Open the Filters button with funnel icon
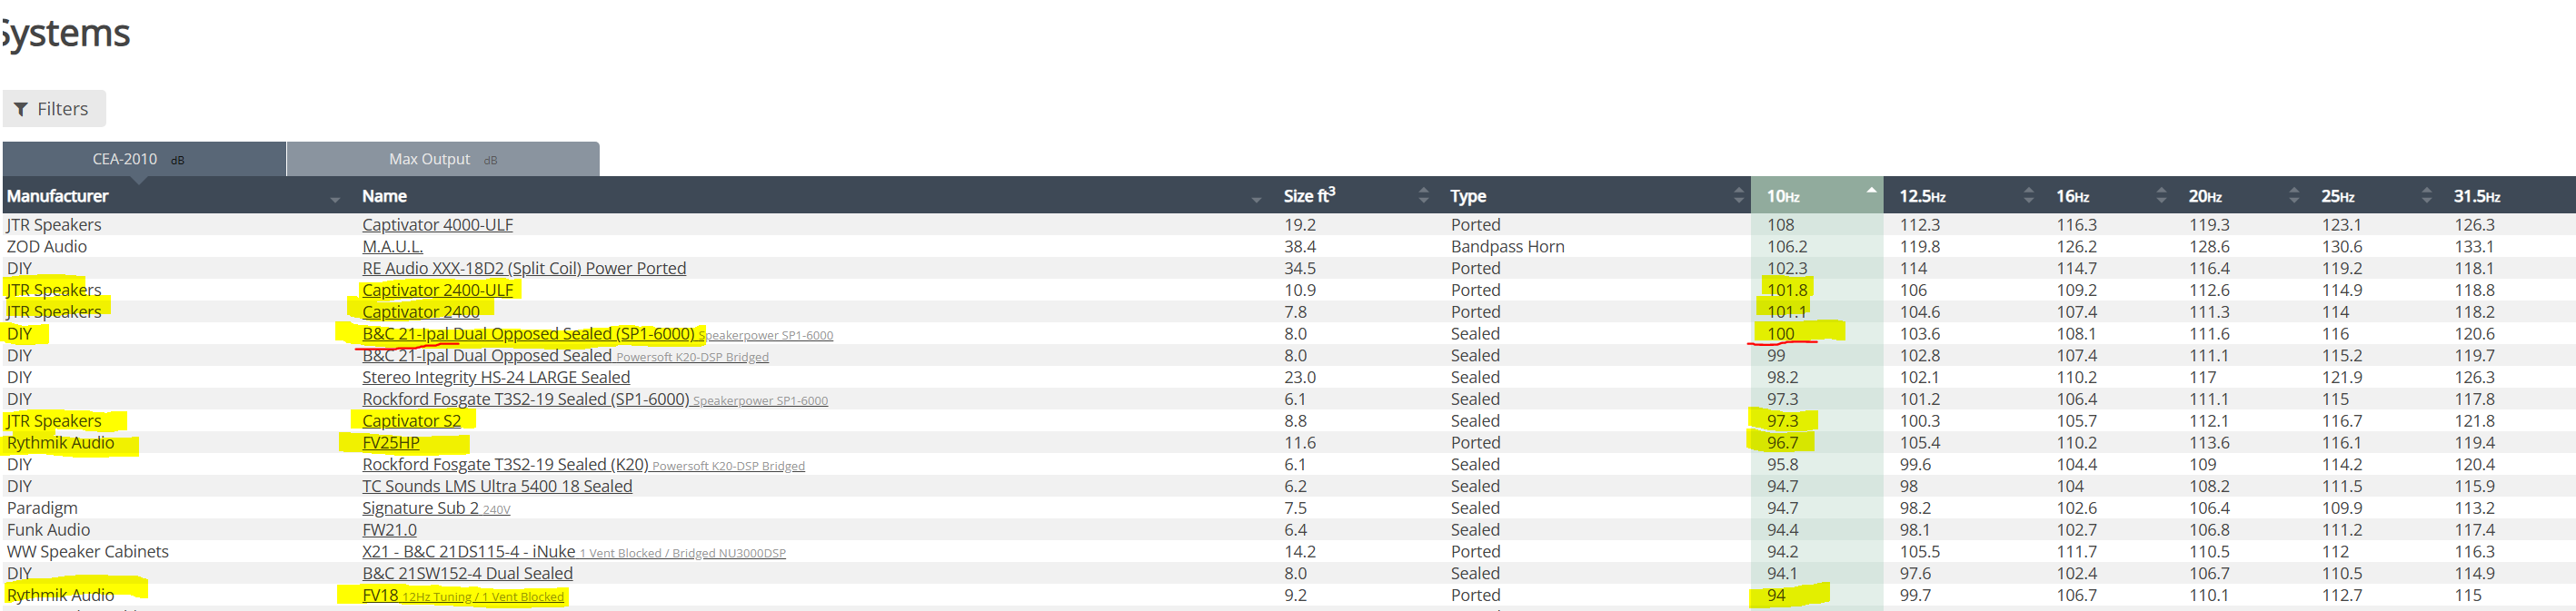Viewport: 2576px width, 611px height. [x=54, y=109]
